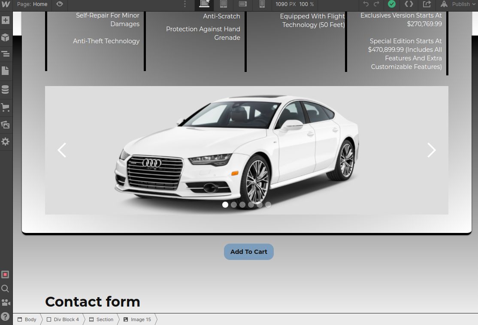Select Equipped With Flight Technology text

pos(312,21)
